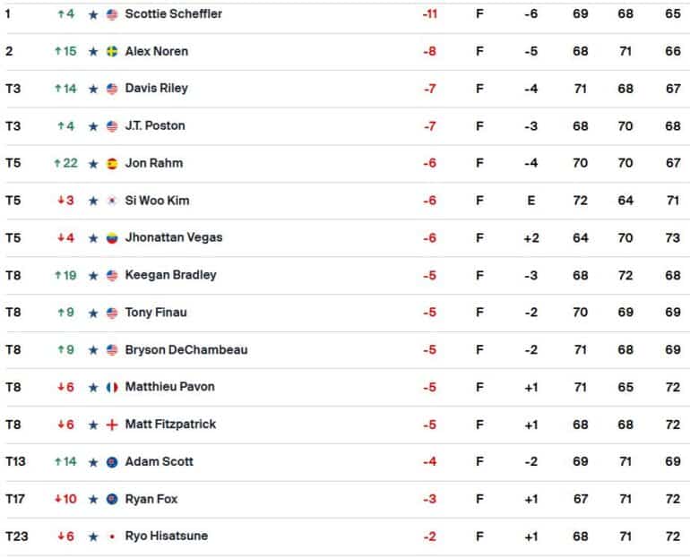Expand Keegan Bradley's scorecard row
This screenshot has height=558, width=690.
pos(345,276)
